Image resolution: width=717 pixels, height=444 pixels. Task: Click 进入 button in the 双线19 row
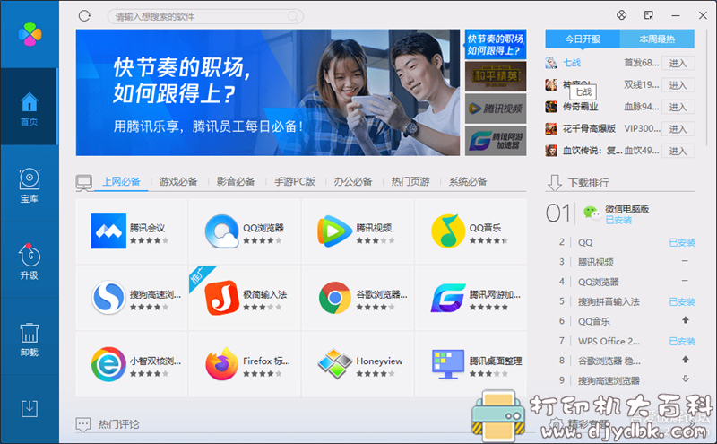coord(678,85)
